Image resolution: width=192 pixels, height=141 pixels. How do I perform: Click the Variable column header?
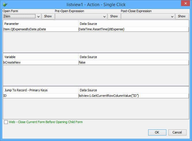click(x=40, y=57)
